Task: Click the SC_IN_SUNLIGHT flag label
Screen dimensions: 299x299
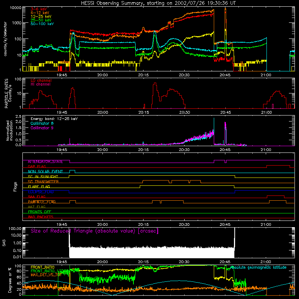Action: pos(43,176)
